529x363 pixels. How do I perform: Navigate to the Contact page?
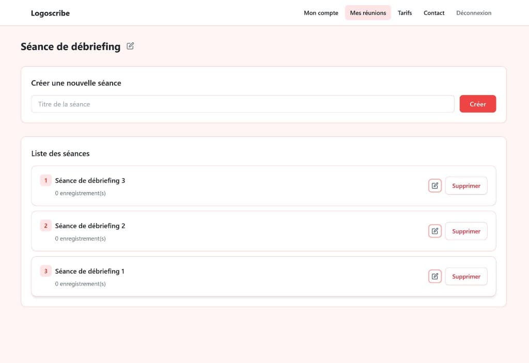434,13
